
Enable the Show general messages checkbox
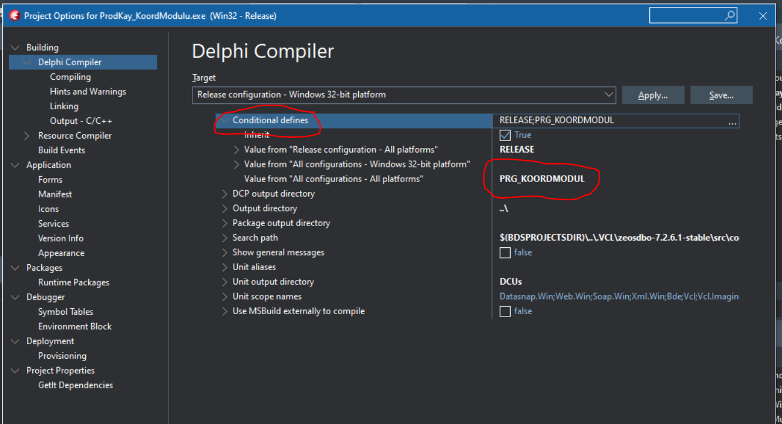tap(505, 253)
